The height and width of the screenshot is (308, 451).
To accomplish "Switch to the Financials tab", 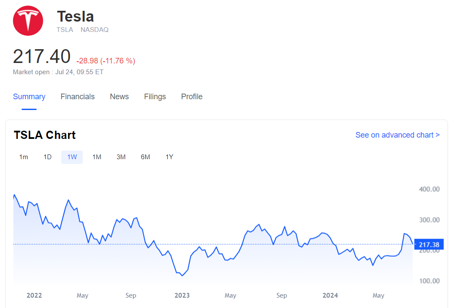I will coord(78,97).
